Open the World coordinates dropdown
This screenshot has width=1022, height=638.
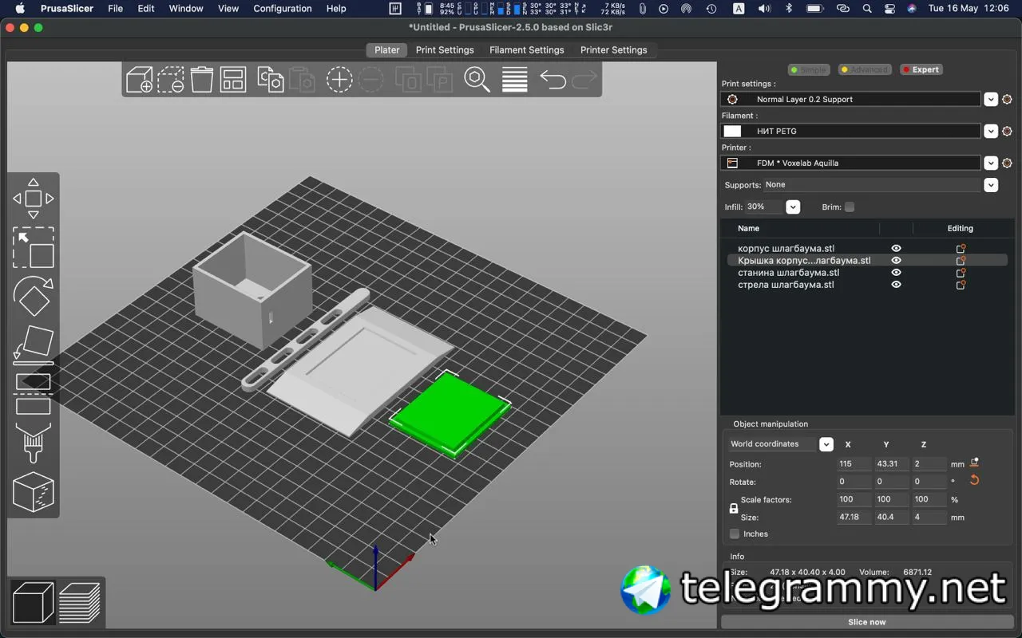[826, 444]
